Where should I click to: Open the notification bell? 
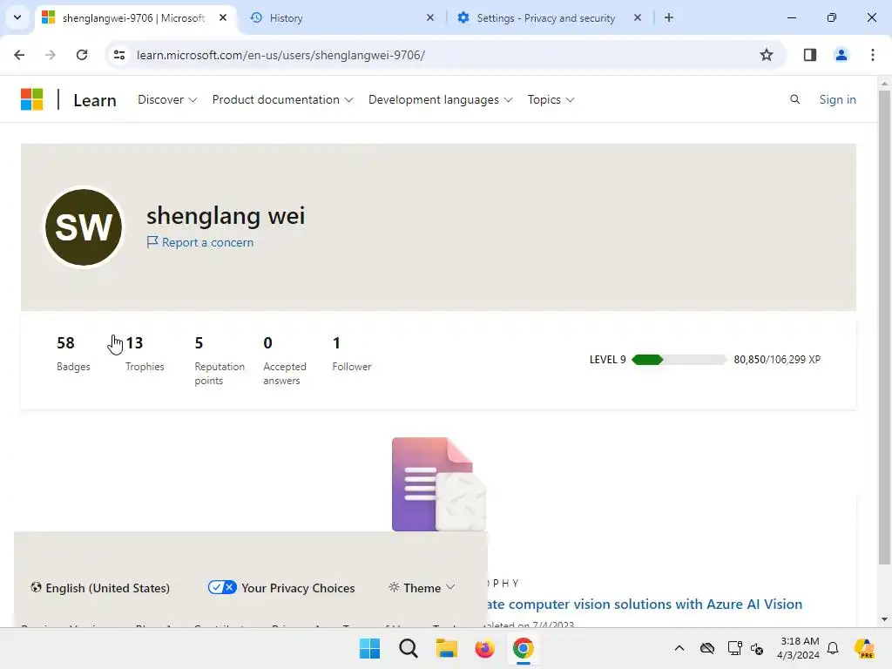click(833, 648)
